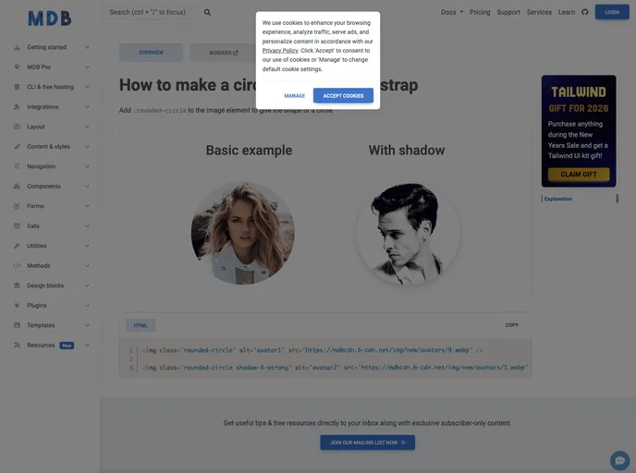The height and width of the screenshot is (473, 636).
Task: Click the basic example avatar image
Action: pyautogui.click(x=242, y=233)
